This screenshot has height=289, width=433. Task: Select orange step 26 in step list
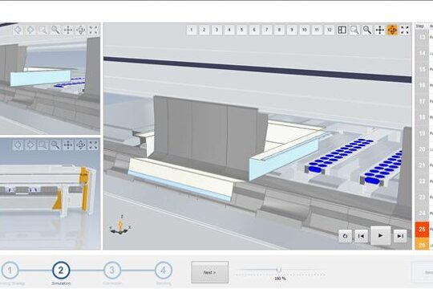(423, 245)
